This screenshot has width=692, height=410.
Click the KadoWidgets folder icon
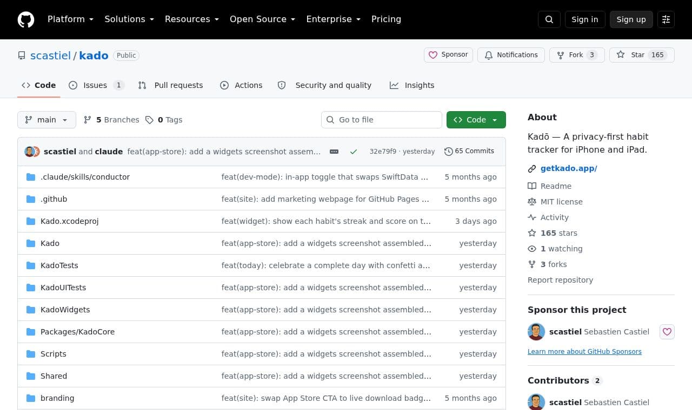tap(31, 310)
